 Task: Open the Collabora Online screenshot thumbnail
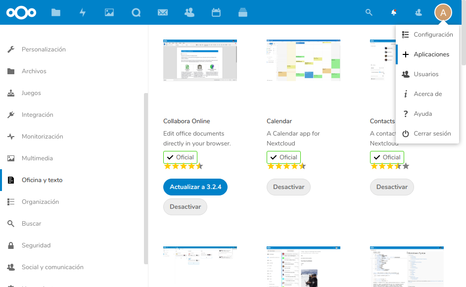point(200,60)
